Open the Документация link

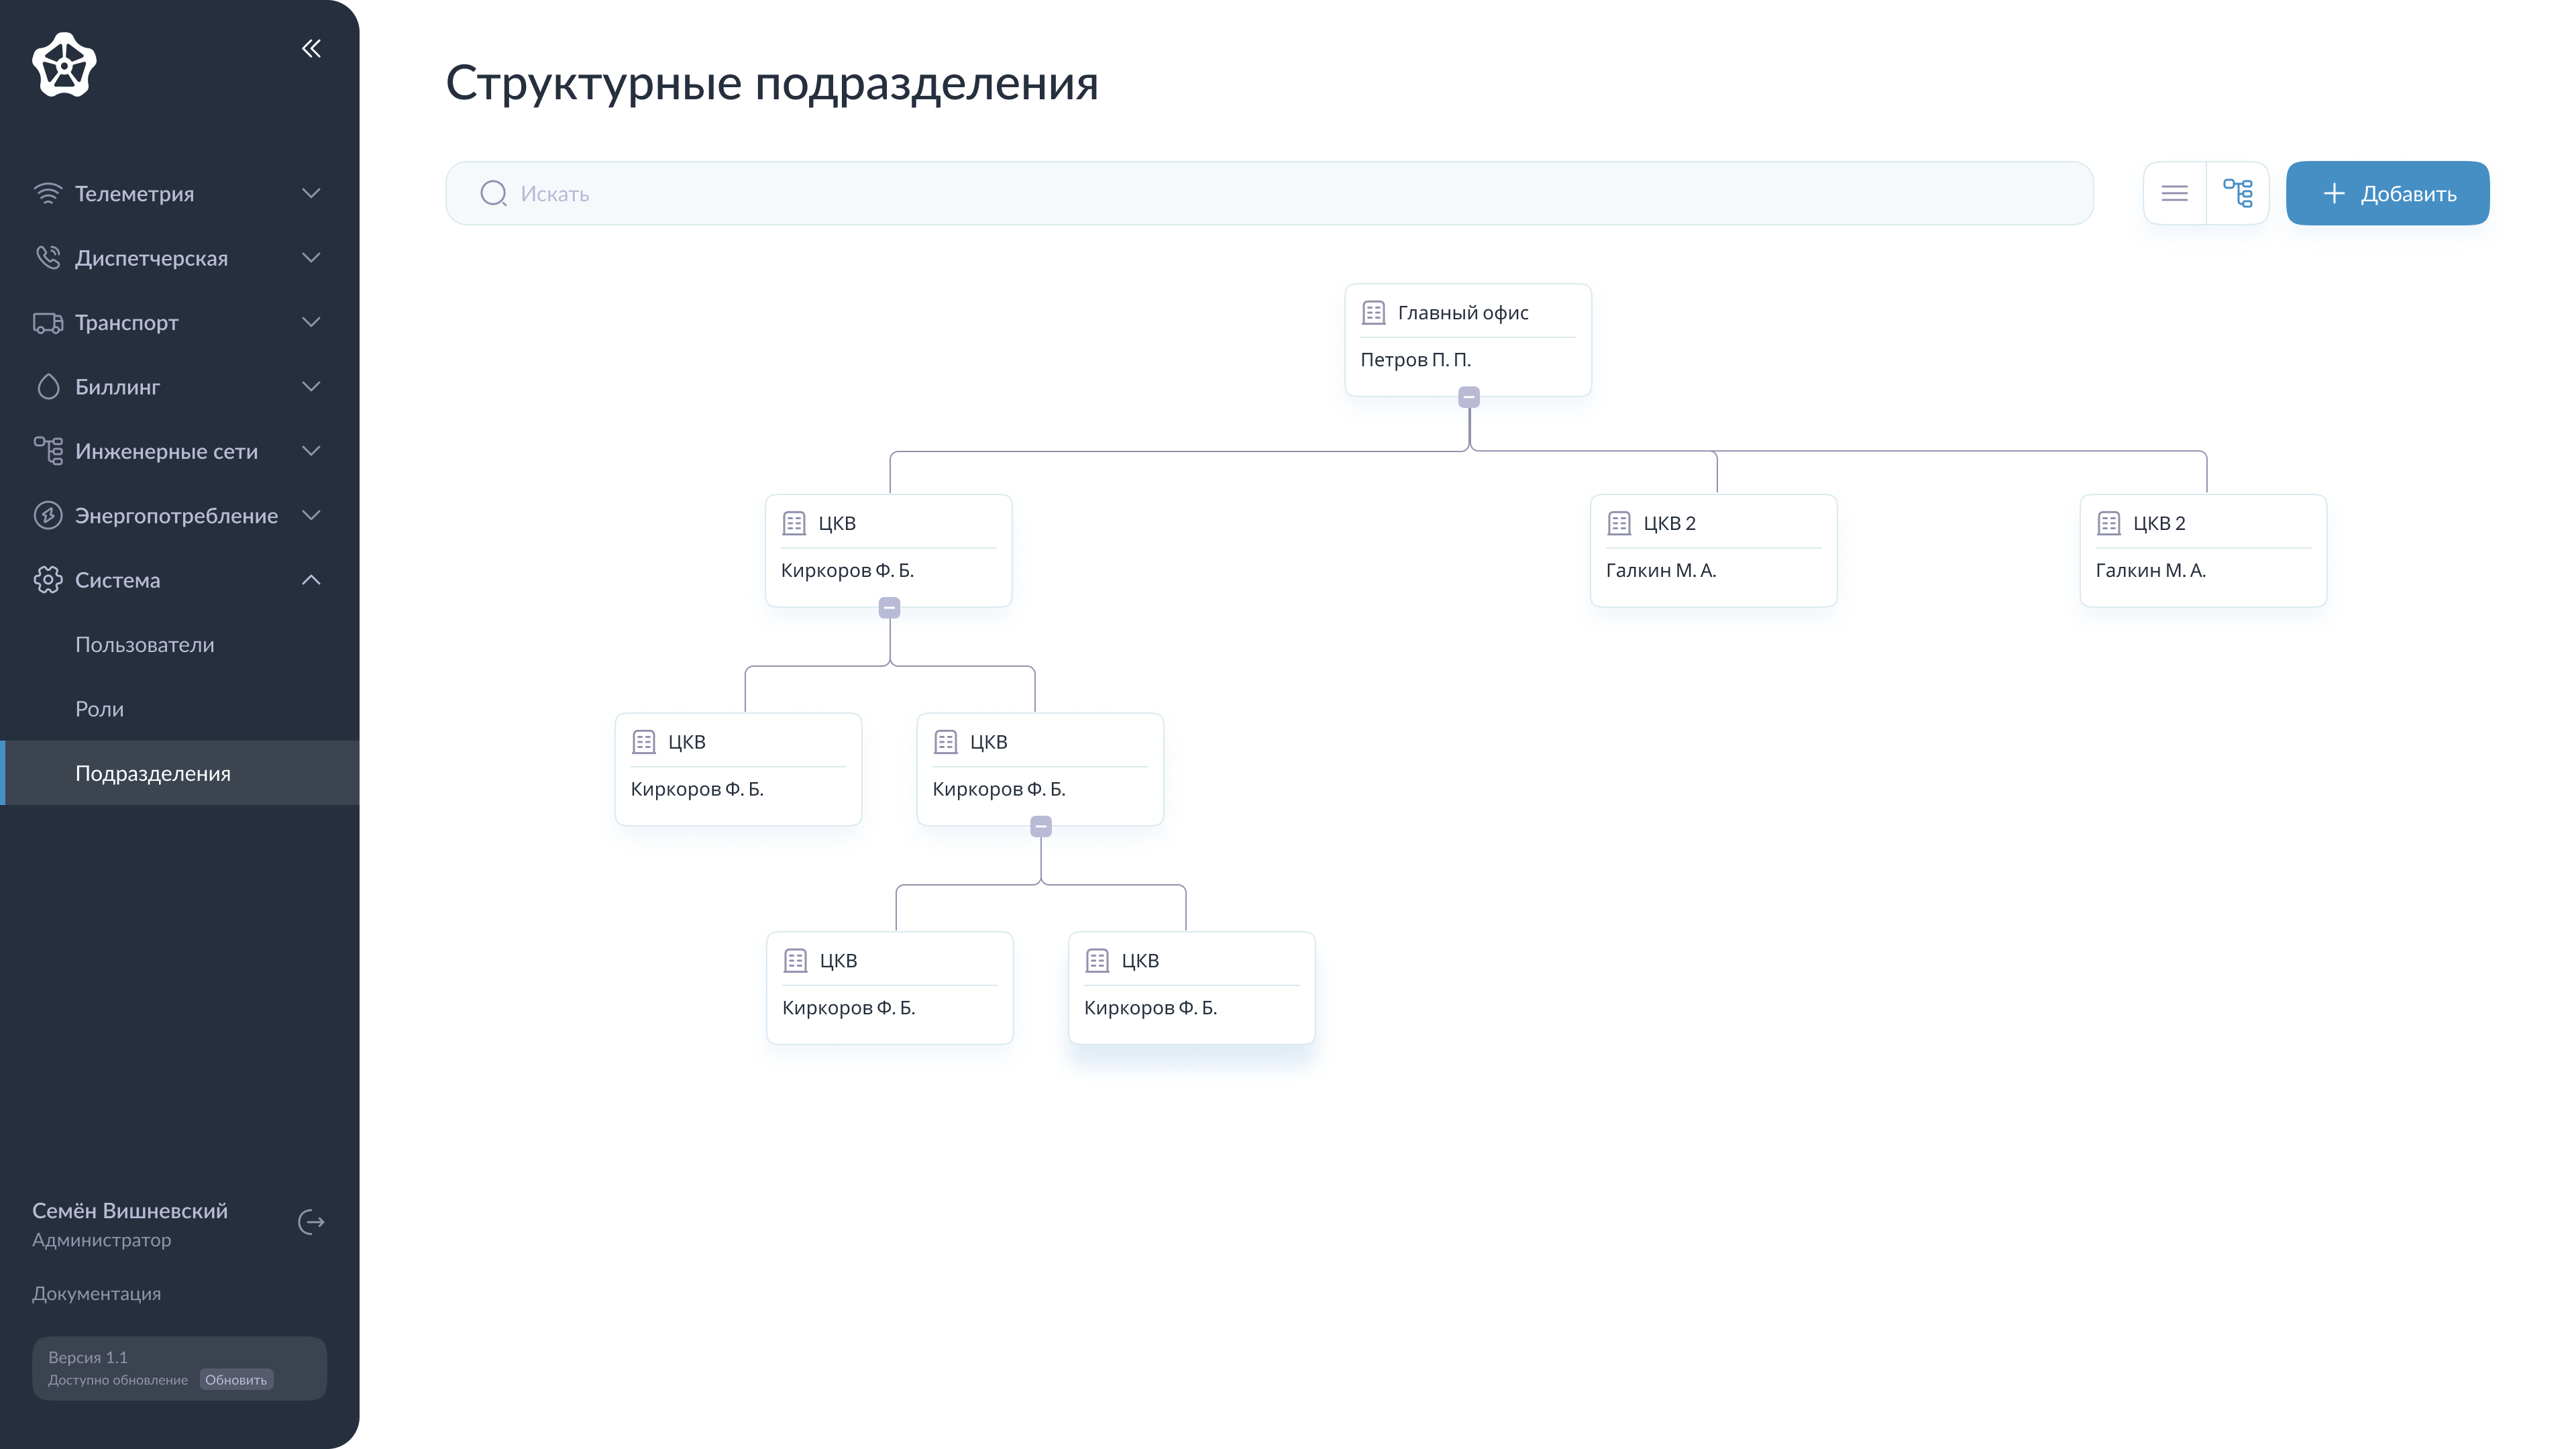click(x=97, y=1293)
